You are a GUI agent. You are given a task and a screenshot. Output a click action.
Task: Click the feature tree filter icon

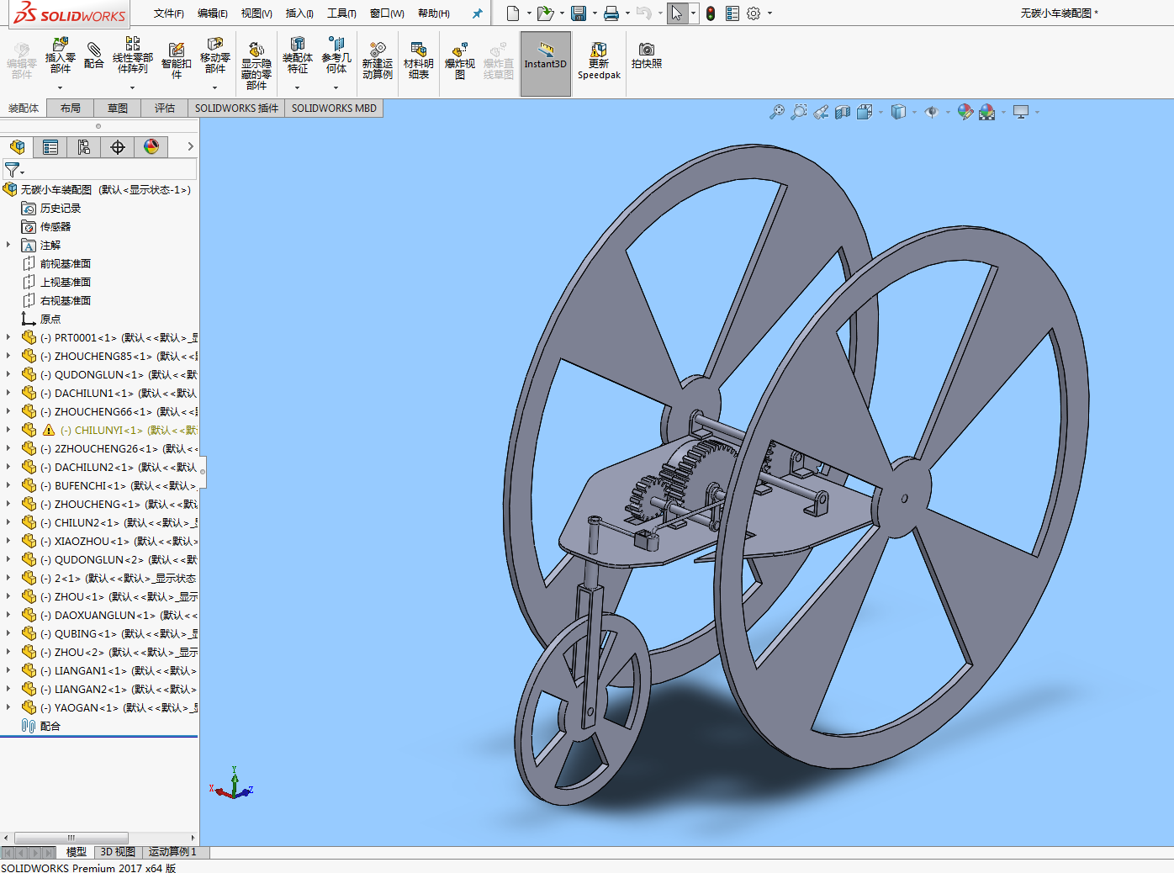[x=12, y=170]
